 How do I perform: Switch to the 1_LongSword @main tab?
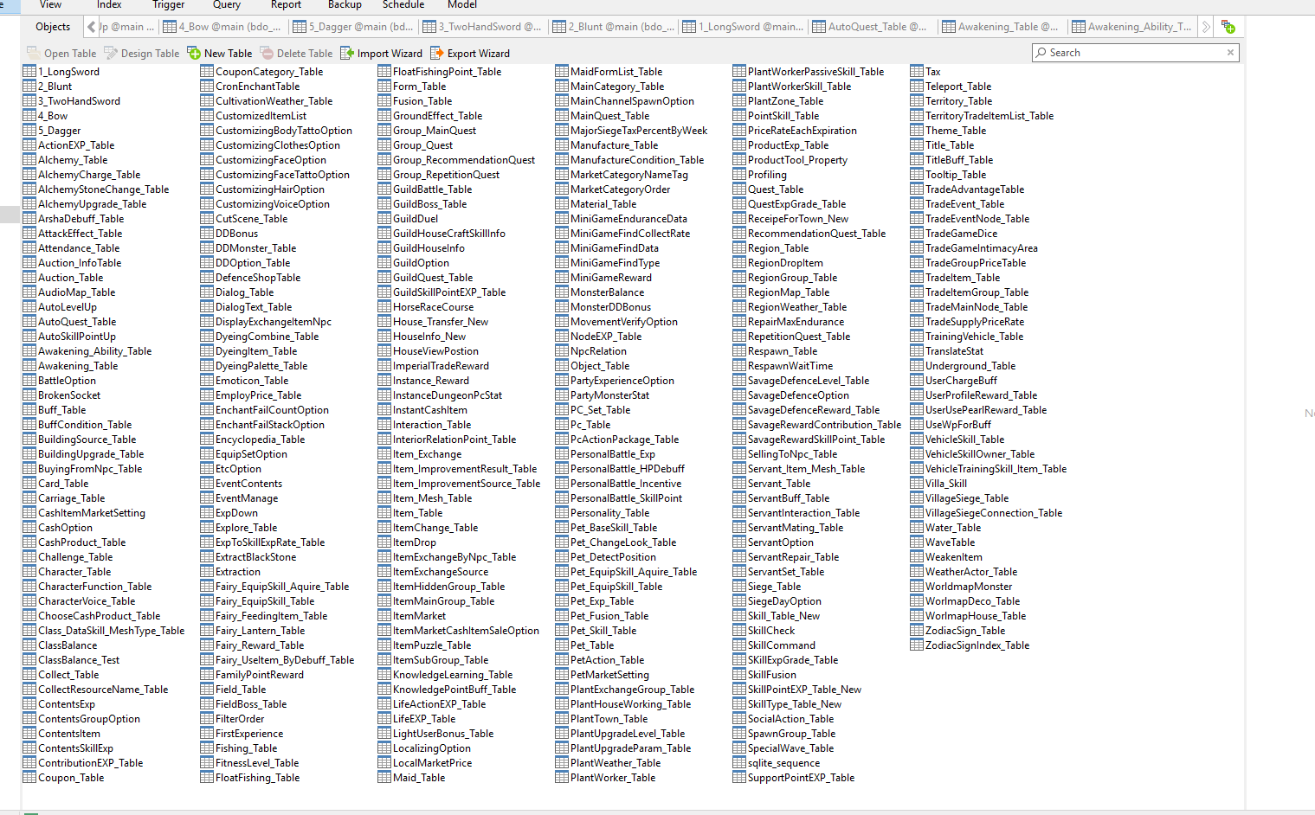pos(742,27)
